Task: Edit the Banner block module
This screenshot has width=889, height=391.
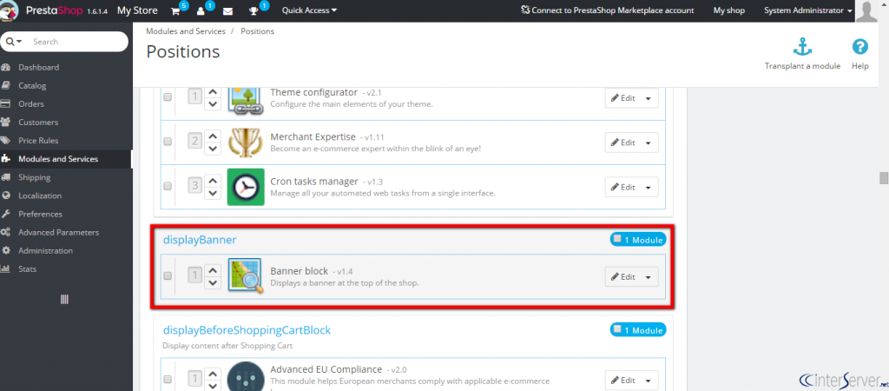Action: coord(623,277)
